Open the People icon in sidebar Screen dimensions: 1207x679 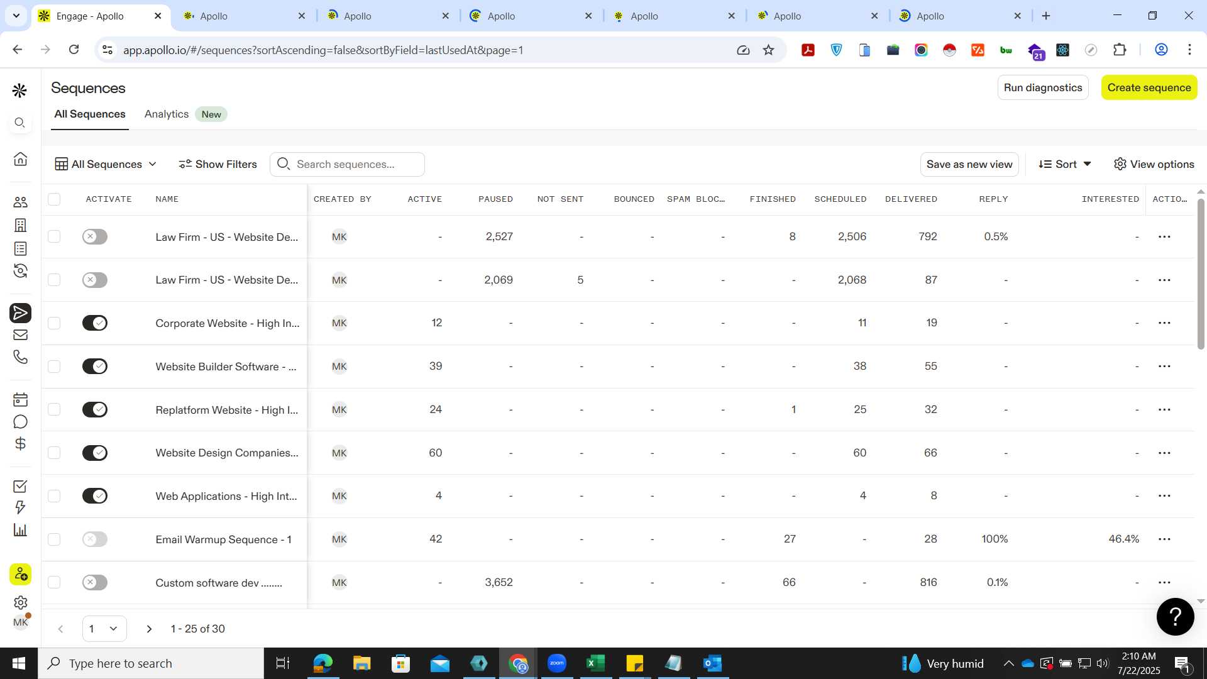pyautogui.click(x=20, y=202)
